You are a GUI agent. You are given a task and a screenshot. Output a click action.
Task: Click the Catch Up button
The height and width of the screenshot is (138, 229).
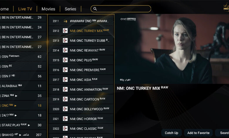171,133
